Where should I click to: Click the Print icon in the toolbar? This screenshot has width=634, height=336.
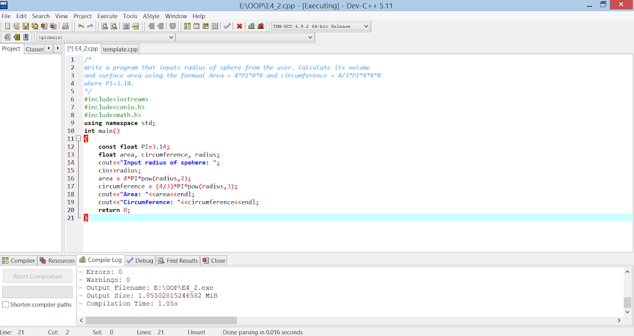65,26
